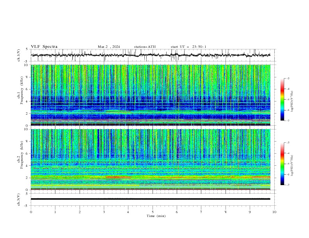This screenshot has height=238, width=309.
Task: Click time axis tick label "8"
Action: click(226, 212)
